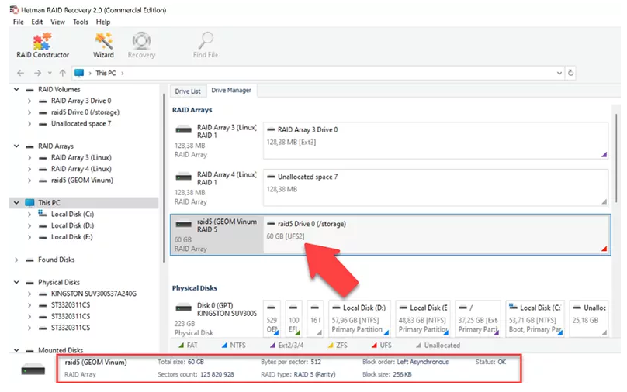Click the This PC icon in address bar

79,73
